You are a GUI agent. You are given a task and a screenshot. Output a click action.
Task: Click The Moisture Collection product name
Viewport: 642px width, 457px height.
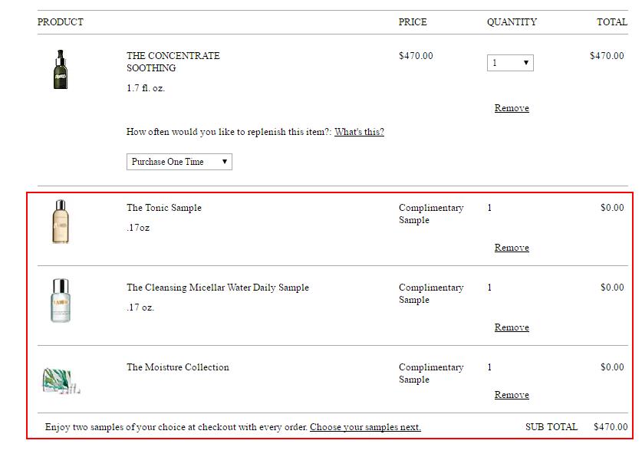point(178,367)
